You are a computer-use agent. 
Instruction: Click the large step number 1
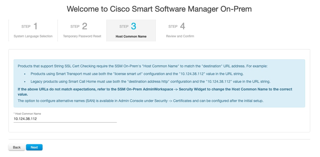click(36, 26)
